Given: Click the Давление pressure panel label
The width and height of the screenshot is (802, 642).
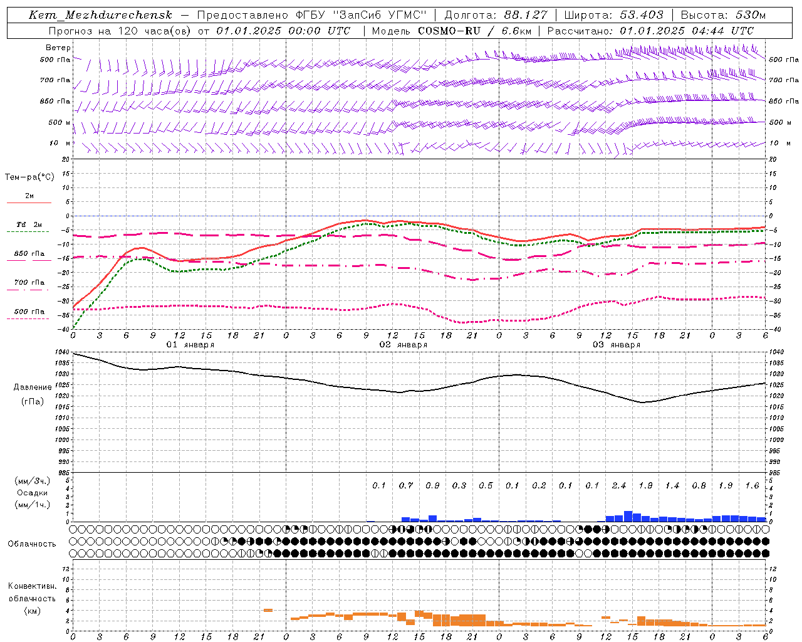Looking at the screenshot, I should click(33, 387).
